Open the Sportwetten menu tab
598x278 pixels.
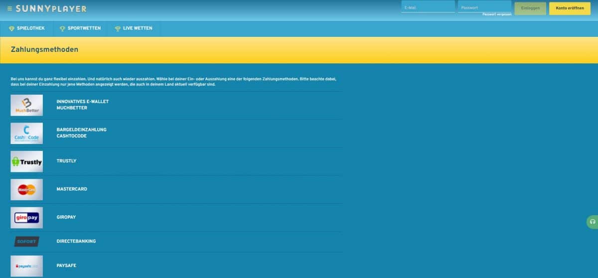80,28
